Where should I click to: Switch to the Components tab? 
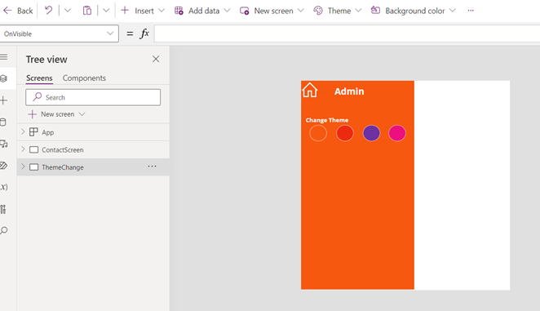84,78
